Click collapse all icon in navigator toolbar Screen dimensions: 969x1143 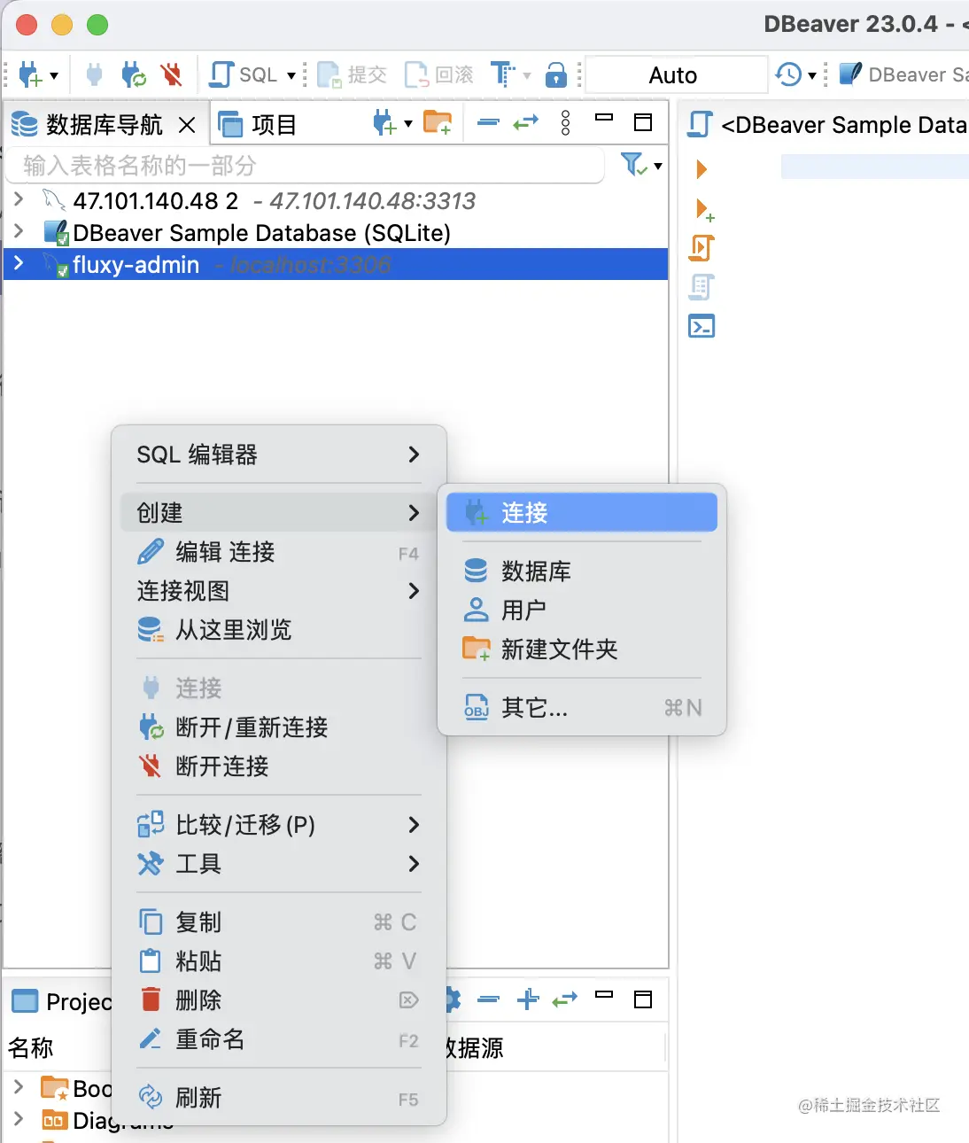488,122
